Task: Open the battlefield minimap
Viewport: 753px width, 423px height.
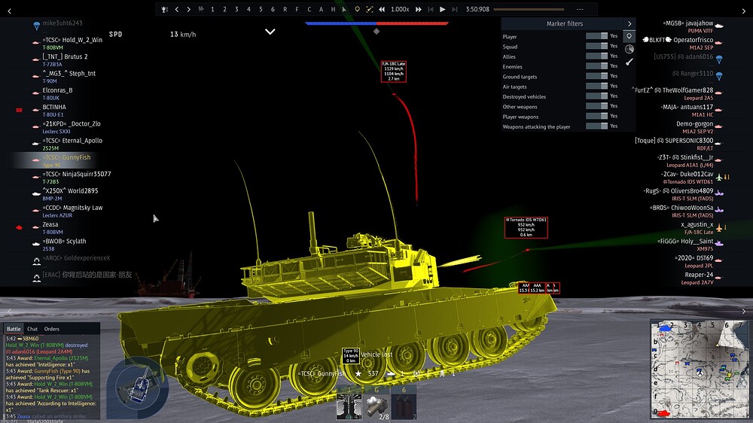Action: pos(700,369)
